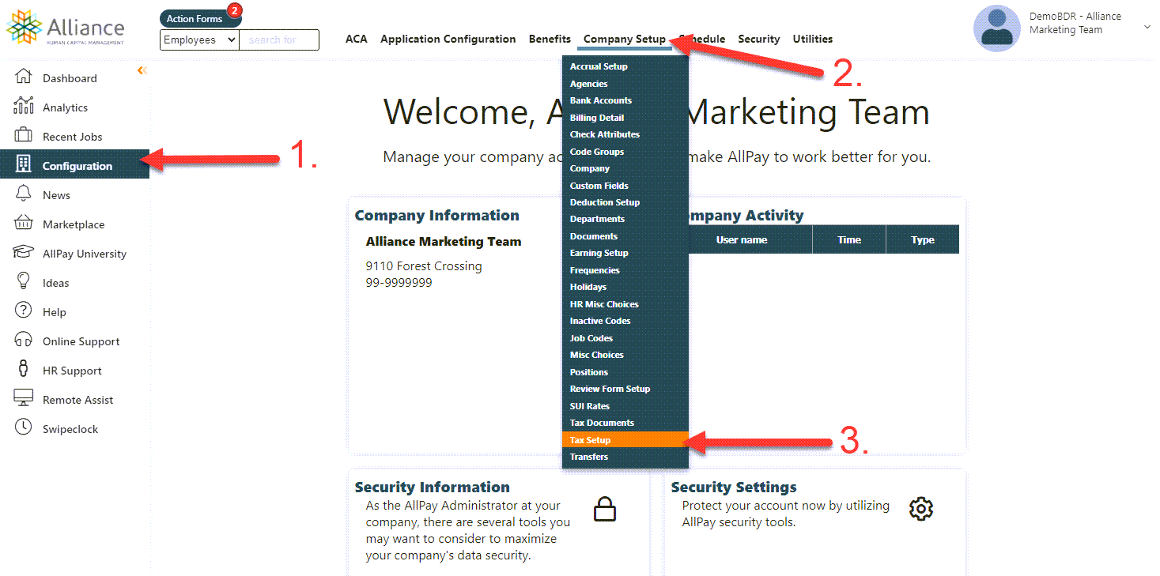Screen dimensions: 1160x576
Task: Click the Online Support headset icon
Action: click(x=24, y=340)
